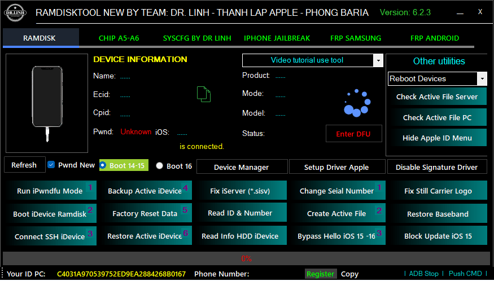Open the CHIP A5-A6 tab
The image size is (494, 281).
119,38
